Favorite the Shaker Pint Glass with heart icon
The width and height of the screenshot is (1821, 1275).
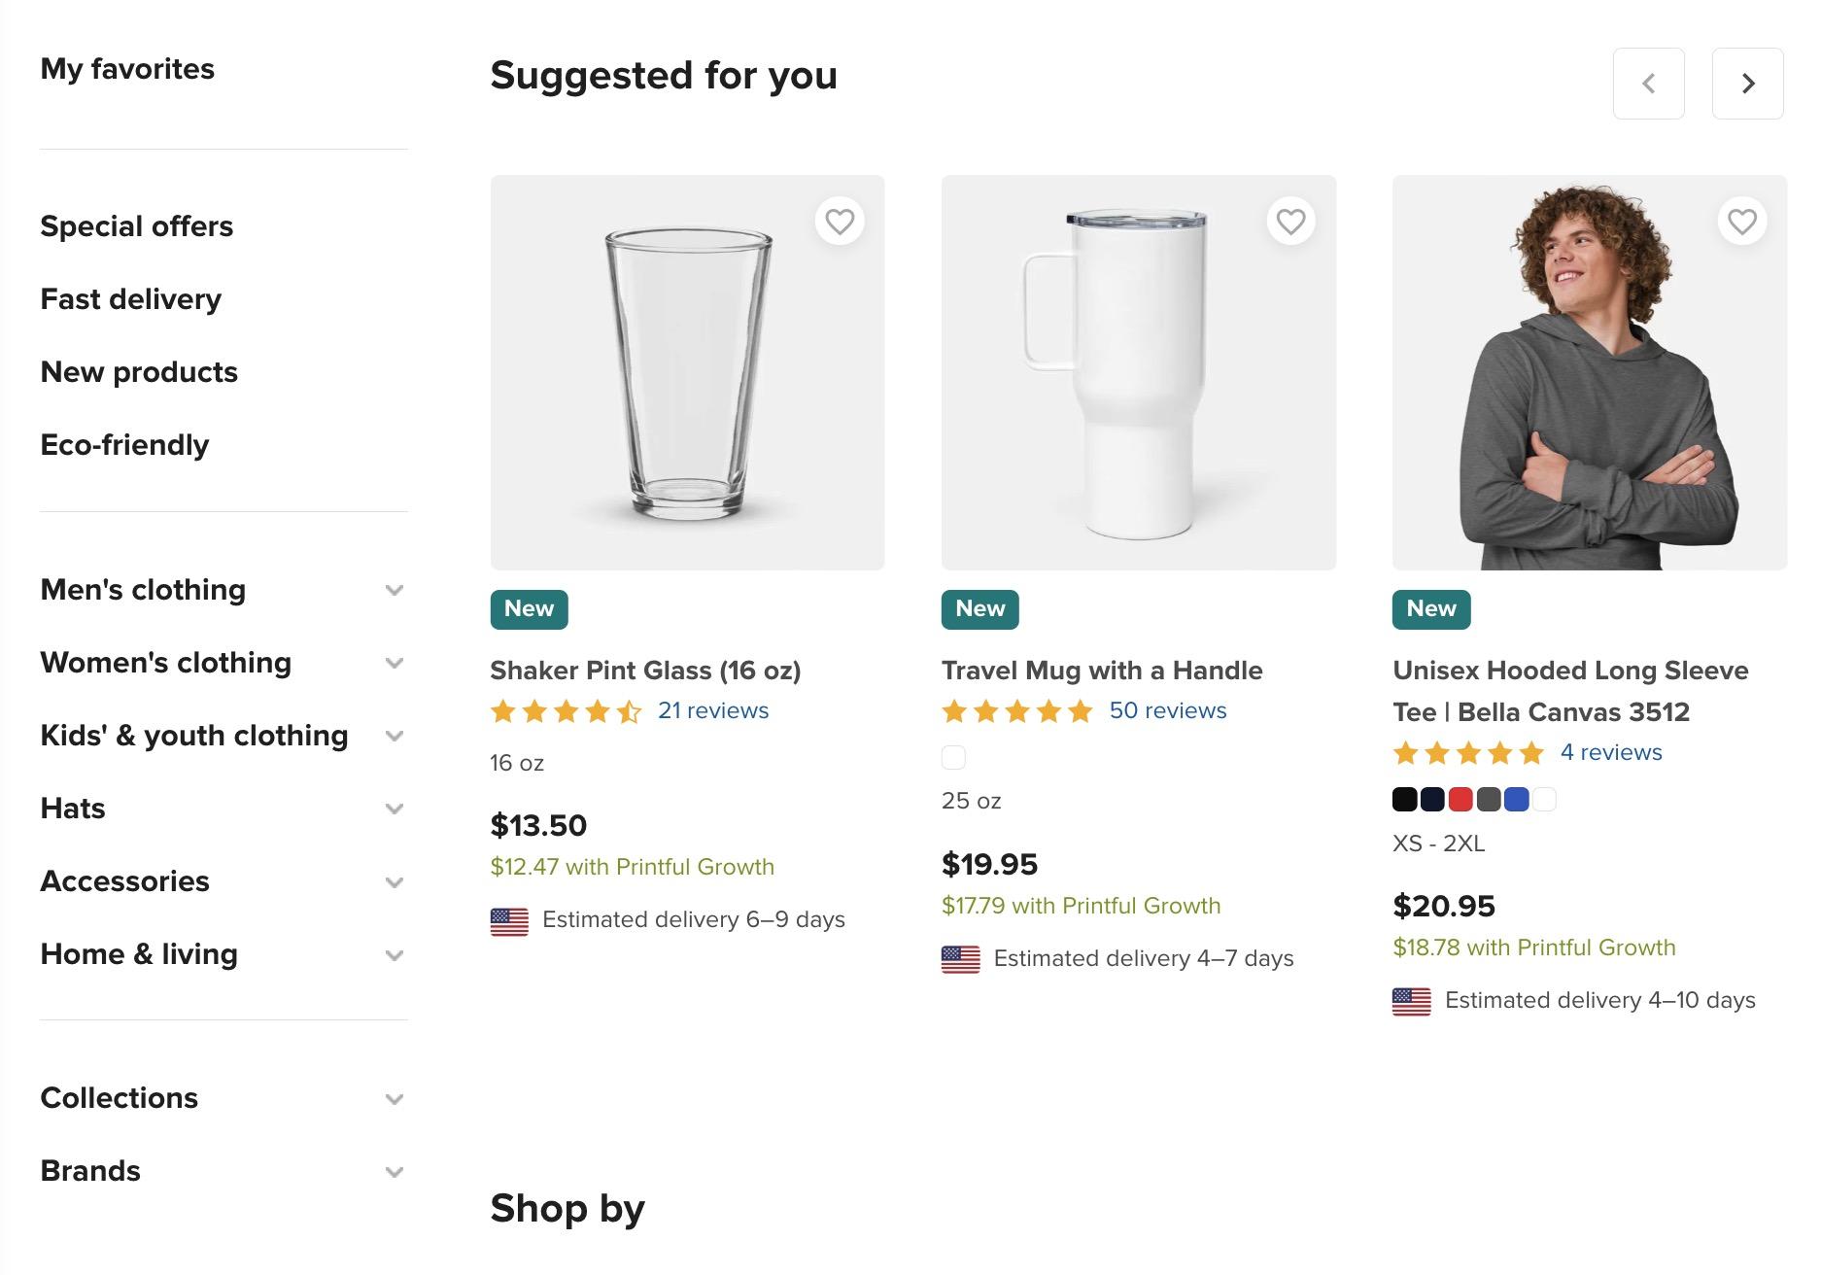click(840, 222)
